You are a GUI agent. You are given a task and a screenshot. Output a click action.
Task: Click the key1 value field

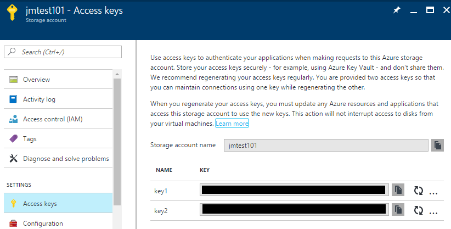click(294, 190)
